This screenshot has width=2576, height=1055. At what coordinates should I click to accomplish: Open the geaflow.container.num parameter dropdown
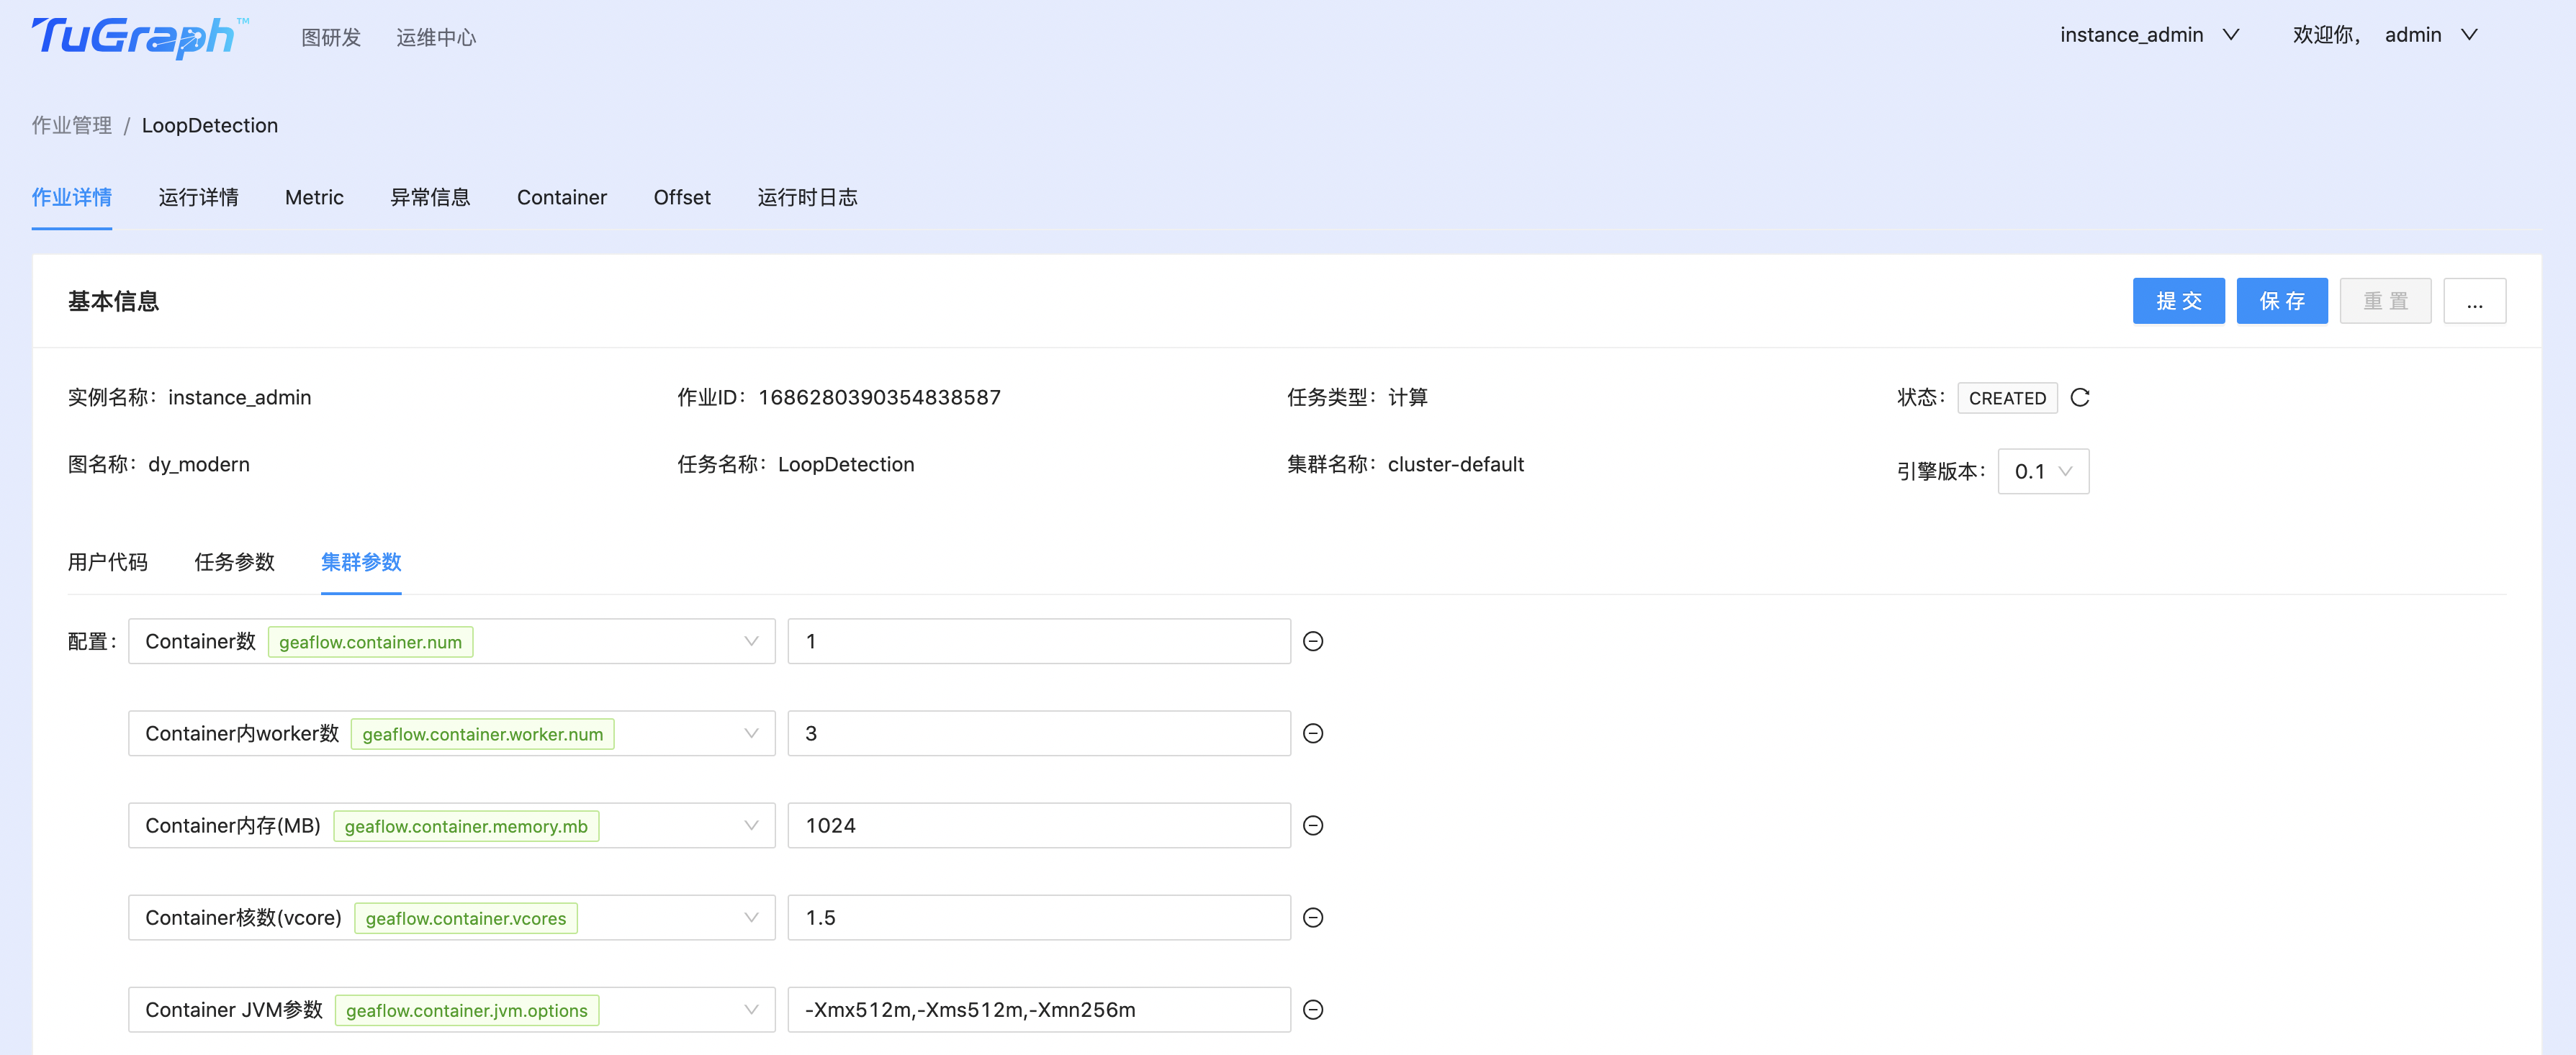coord(751,641)
